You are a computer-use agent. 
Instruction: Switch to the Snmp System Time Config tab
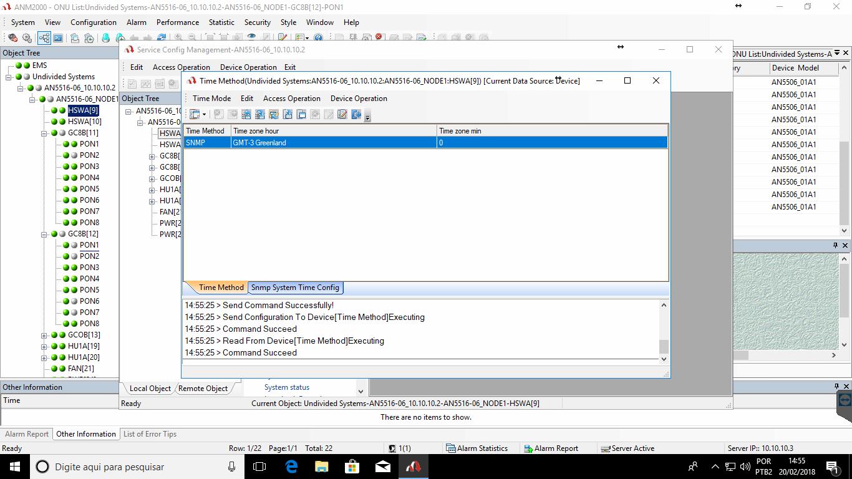295,288
